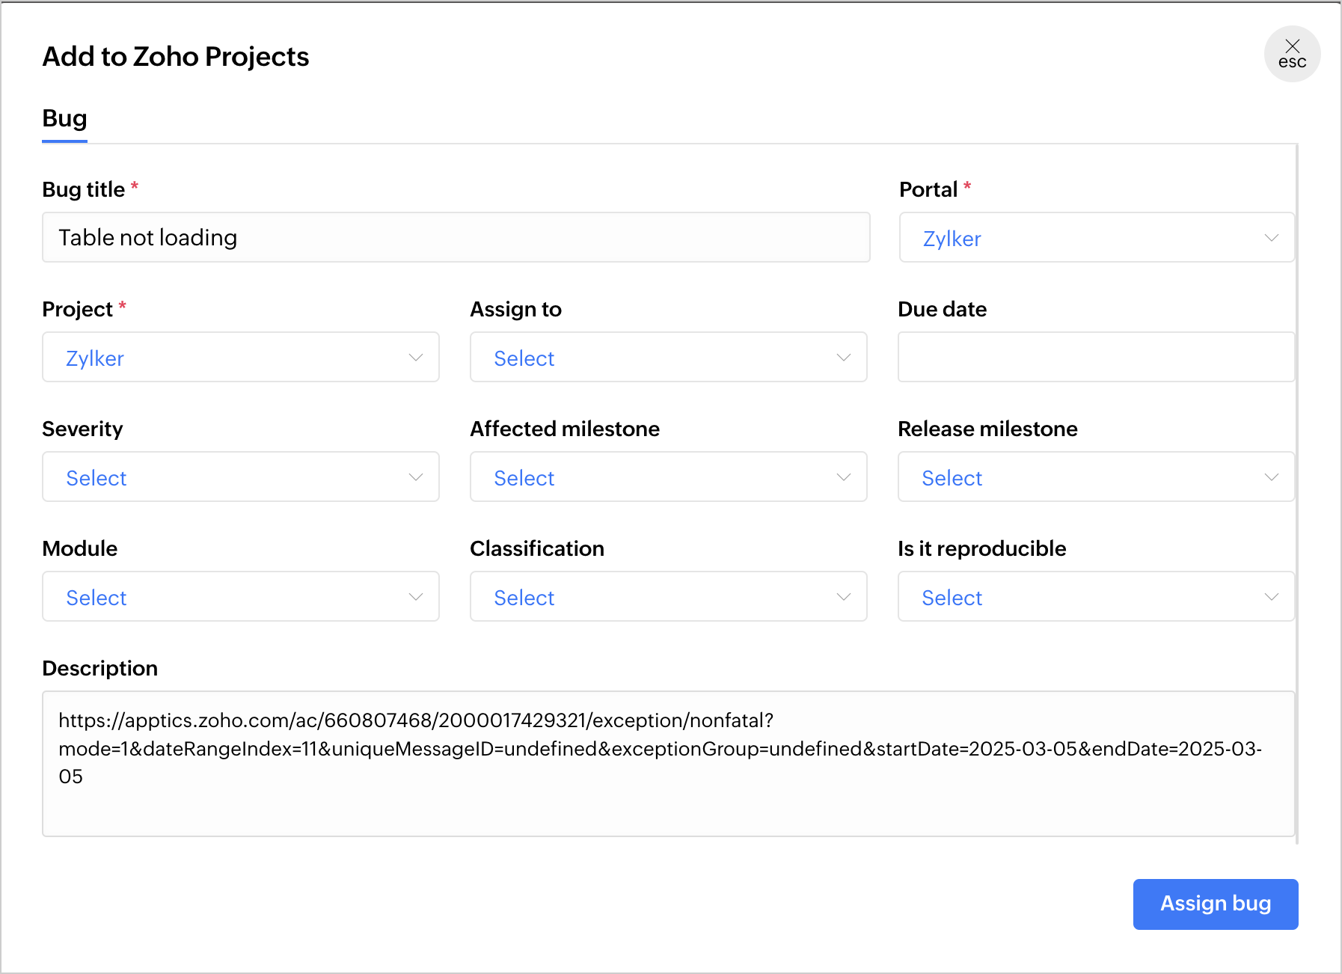Click the Due date field

tap(1096, 357)
